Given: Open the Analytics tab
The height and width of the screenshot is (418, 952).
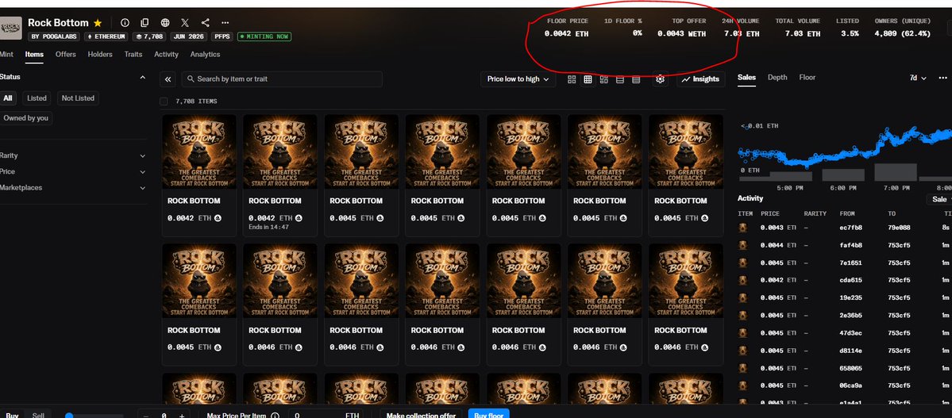Looking at the screenshot, I should pos(205,55).
